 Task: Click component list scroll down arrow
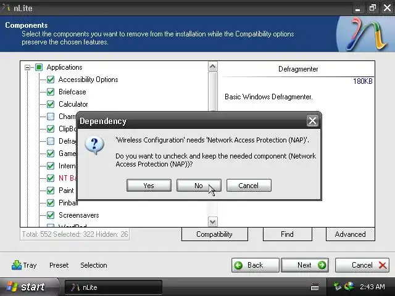coord(212,222)
